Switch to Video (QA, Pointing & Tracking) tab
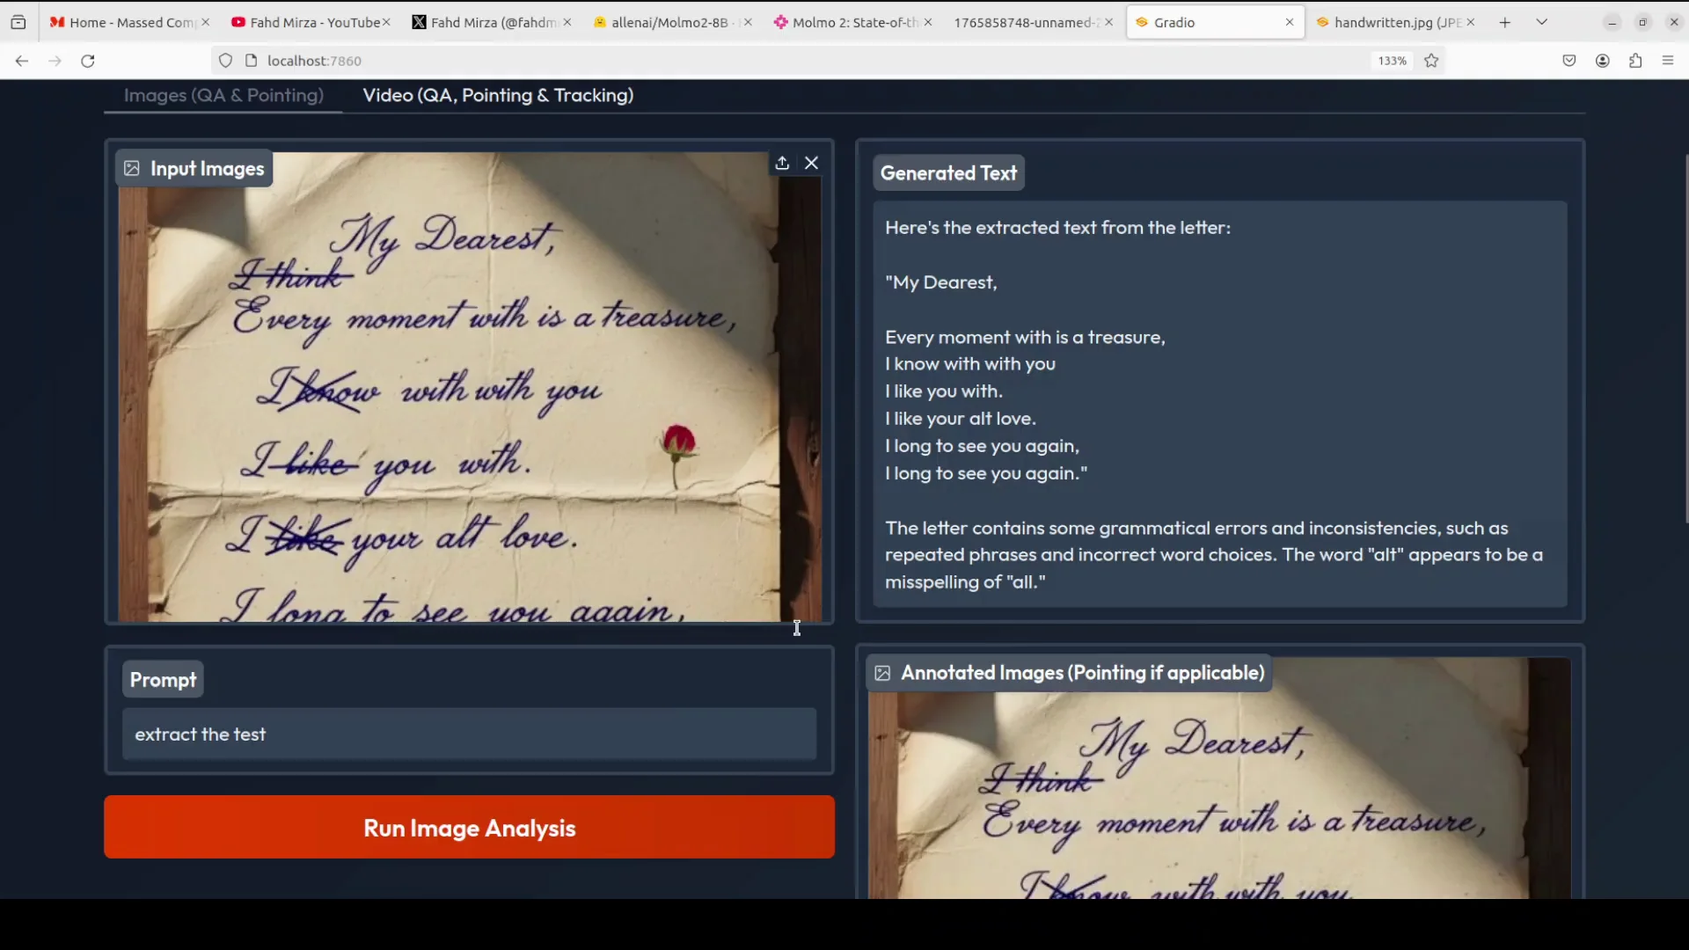The width and height of the screenshot is (1689, 950). tap(498, 96)
